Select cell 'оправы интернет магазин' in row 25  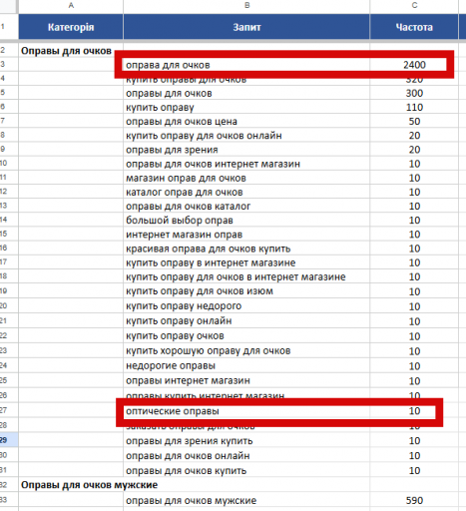pyautogui.click(x=246, y=380)
